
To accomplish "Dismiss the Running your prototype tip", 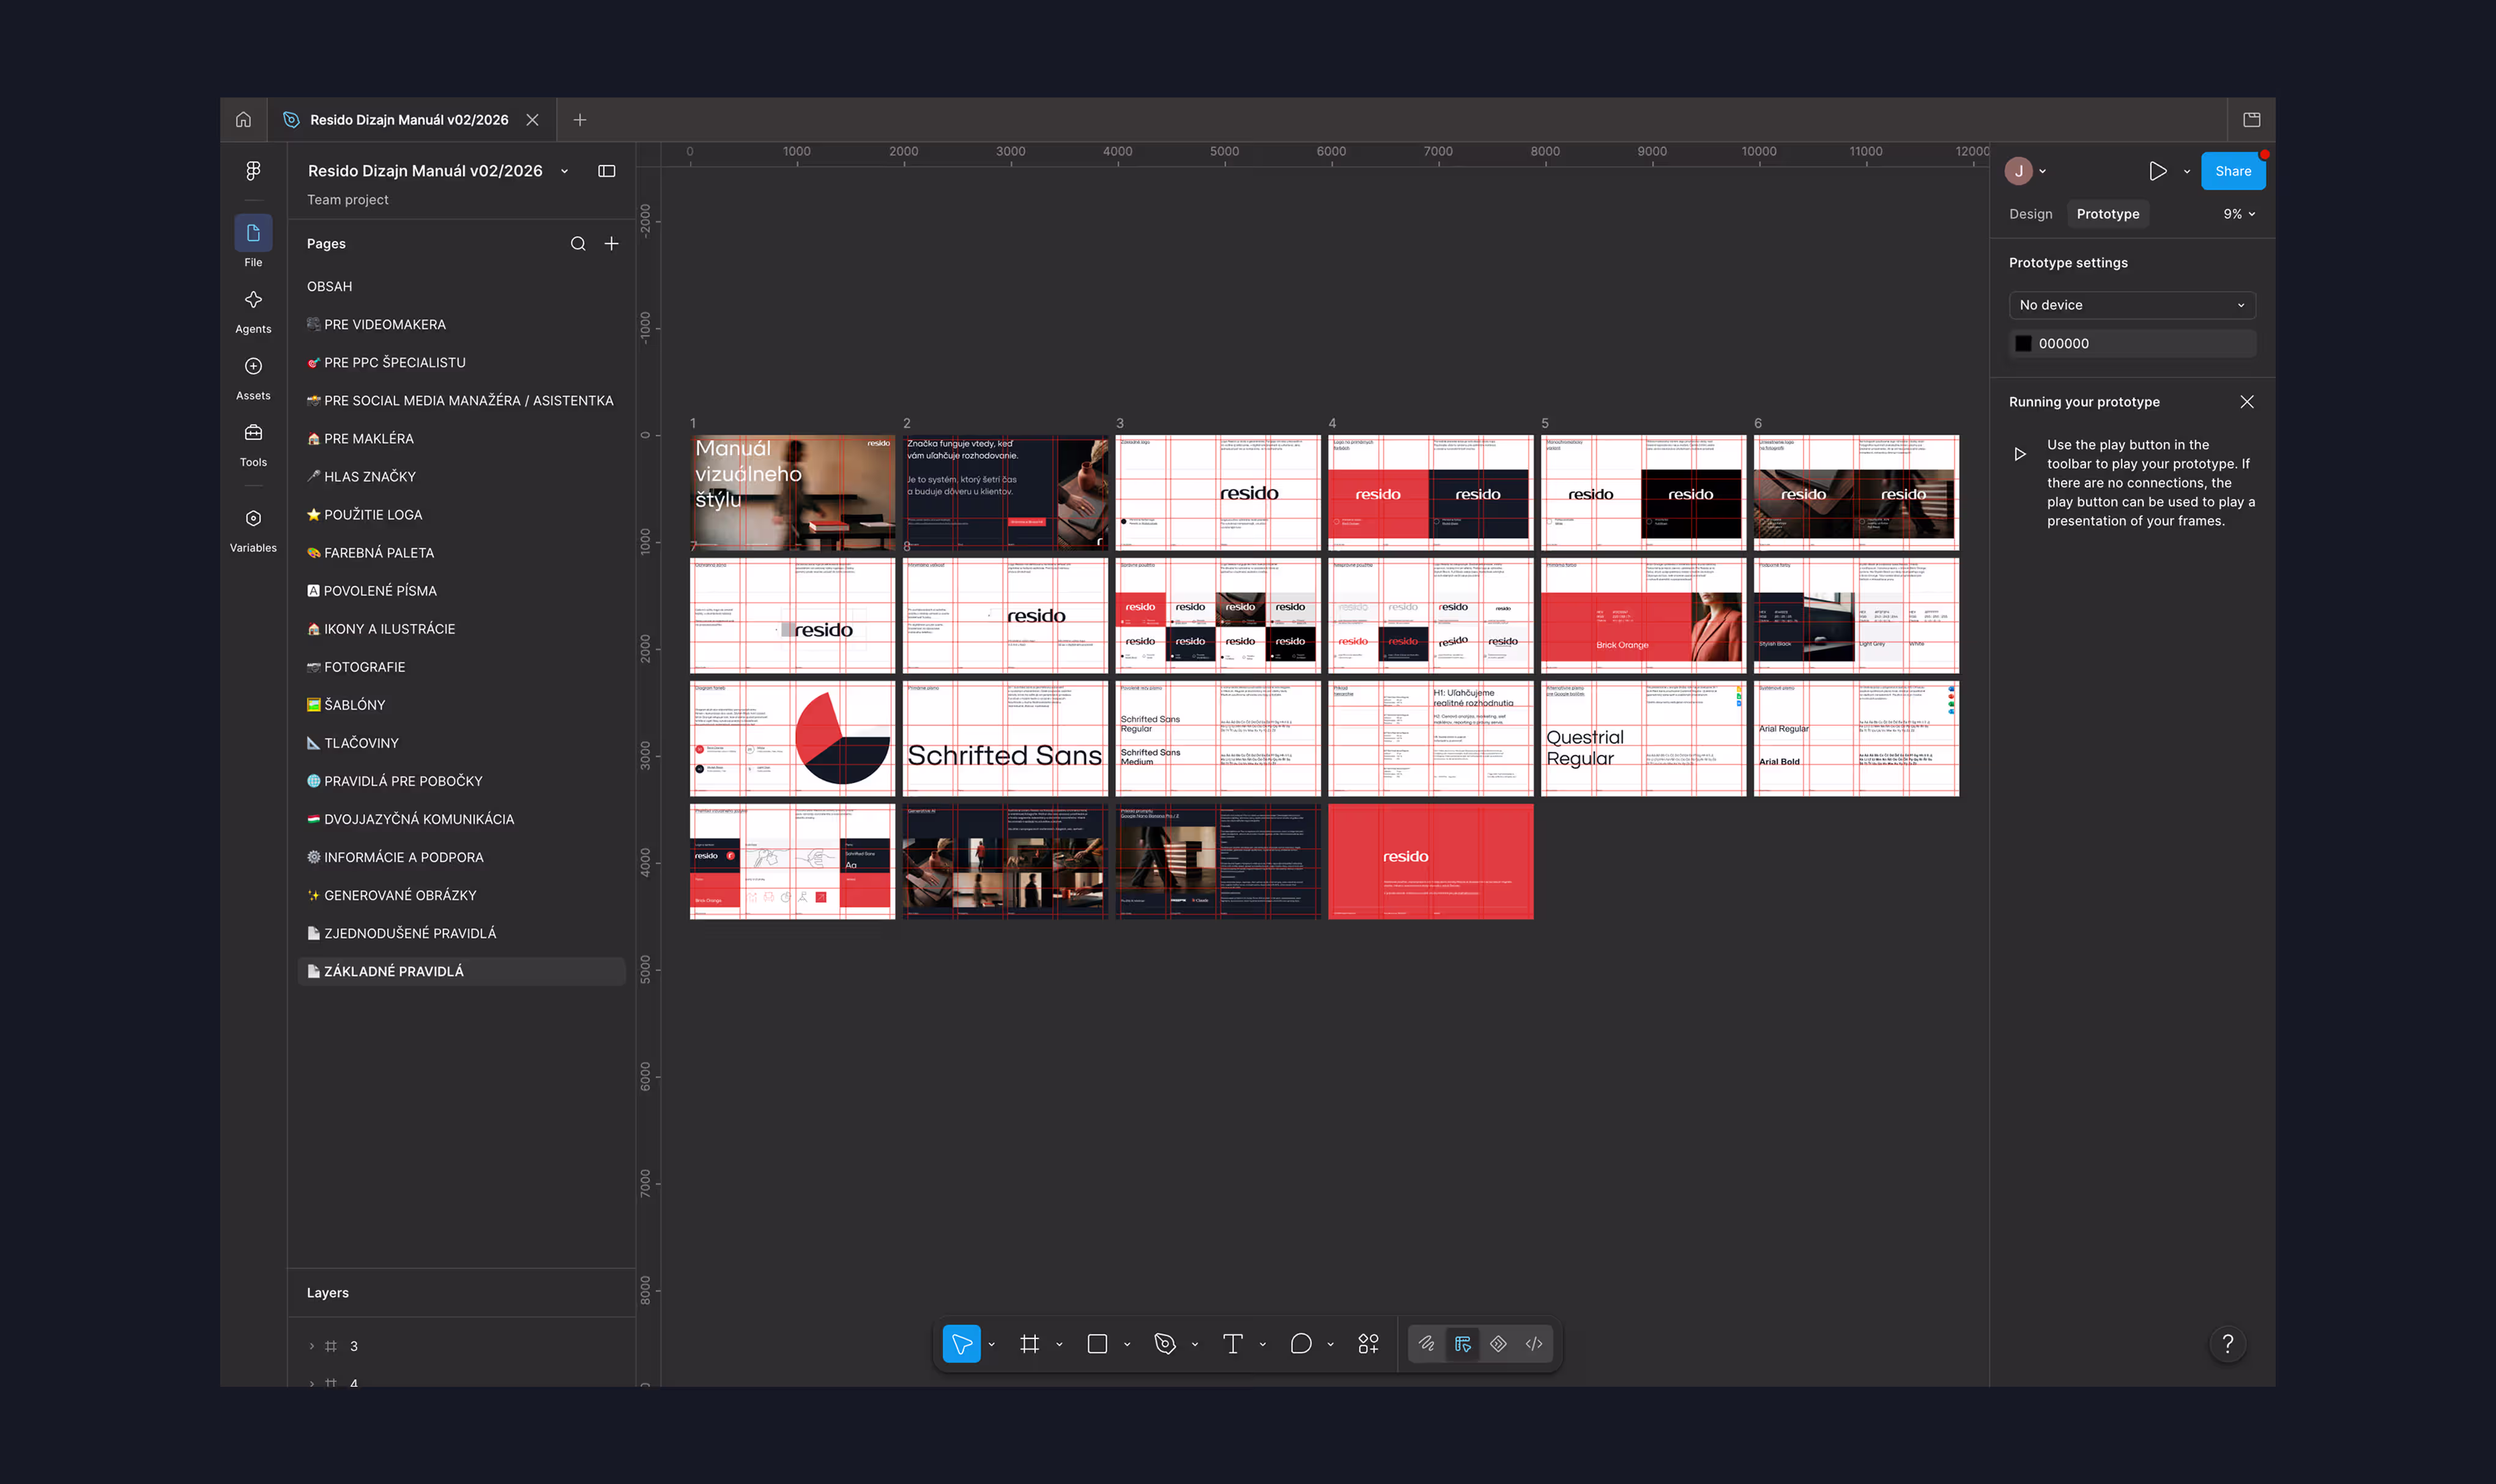I will tap(2247, 402).
